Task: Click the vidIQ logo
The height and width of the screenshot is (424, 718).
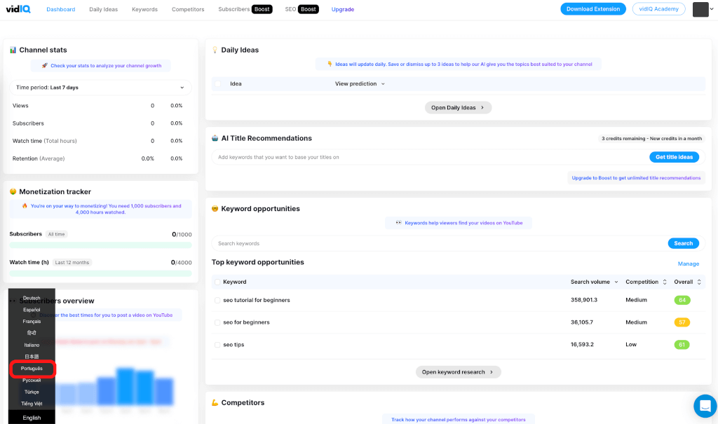Action: (x=20, y=9)
